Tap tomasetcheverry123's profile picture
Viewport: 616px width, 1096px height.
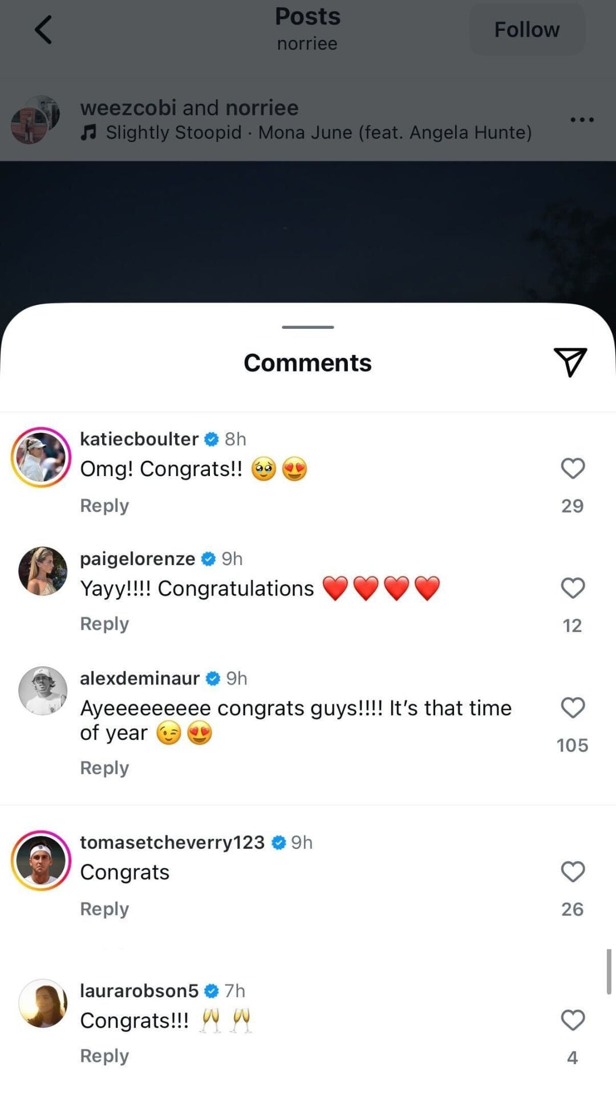(x=42, y=860)
